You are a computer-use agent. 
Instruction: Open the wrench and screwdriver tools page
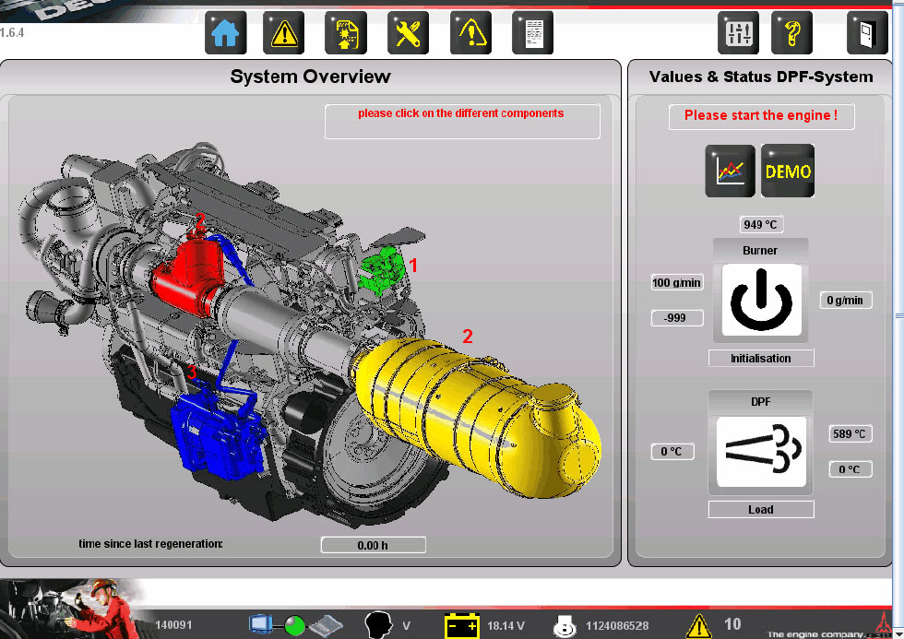coord(408,33)
